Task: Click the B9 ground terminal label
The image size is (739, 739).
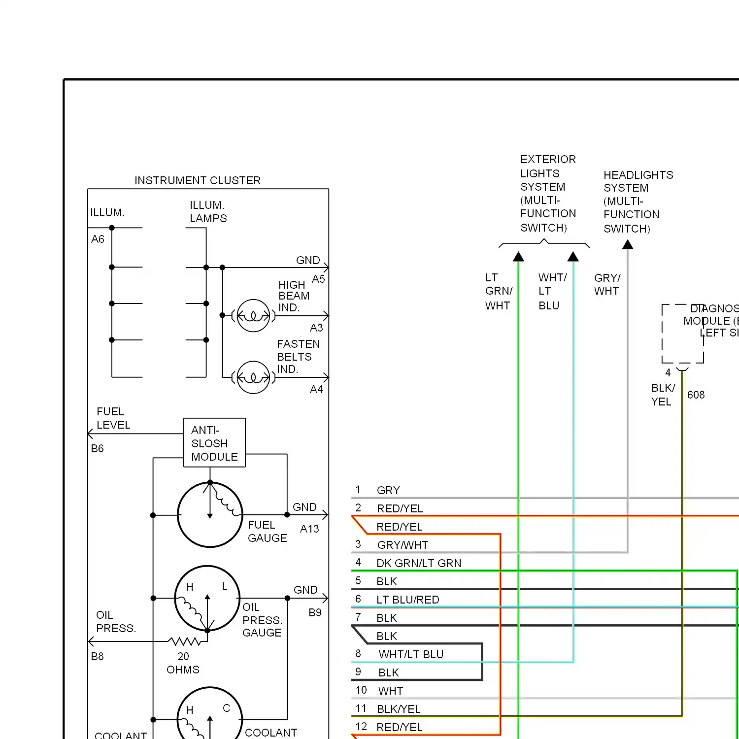Action: (315, 613)
